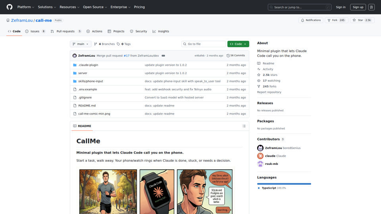
Task: Open the Packages heading link
Action: click(266, 121)
